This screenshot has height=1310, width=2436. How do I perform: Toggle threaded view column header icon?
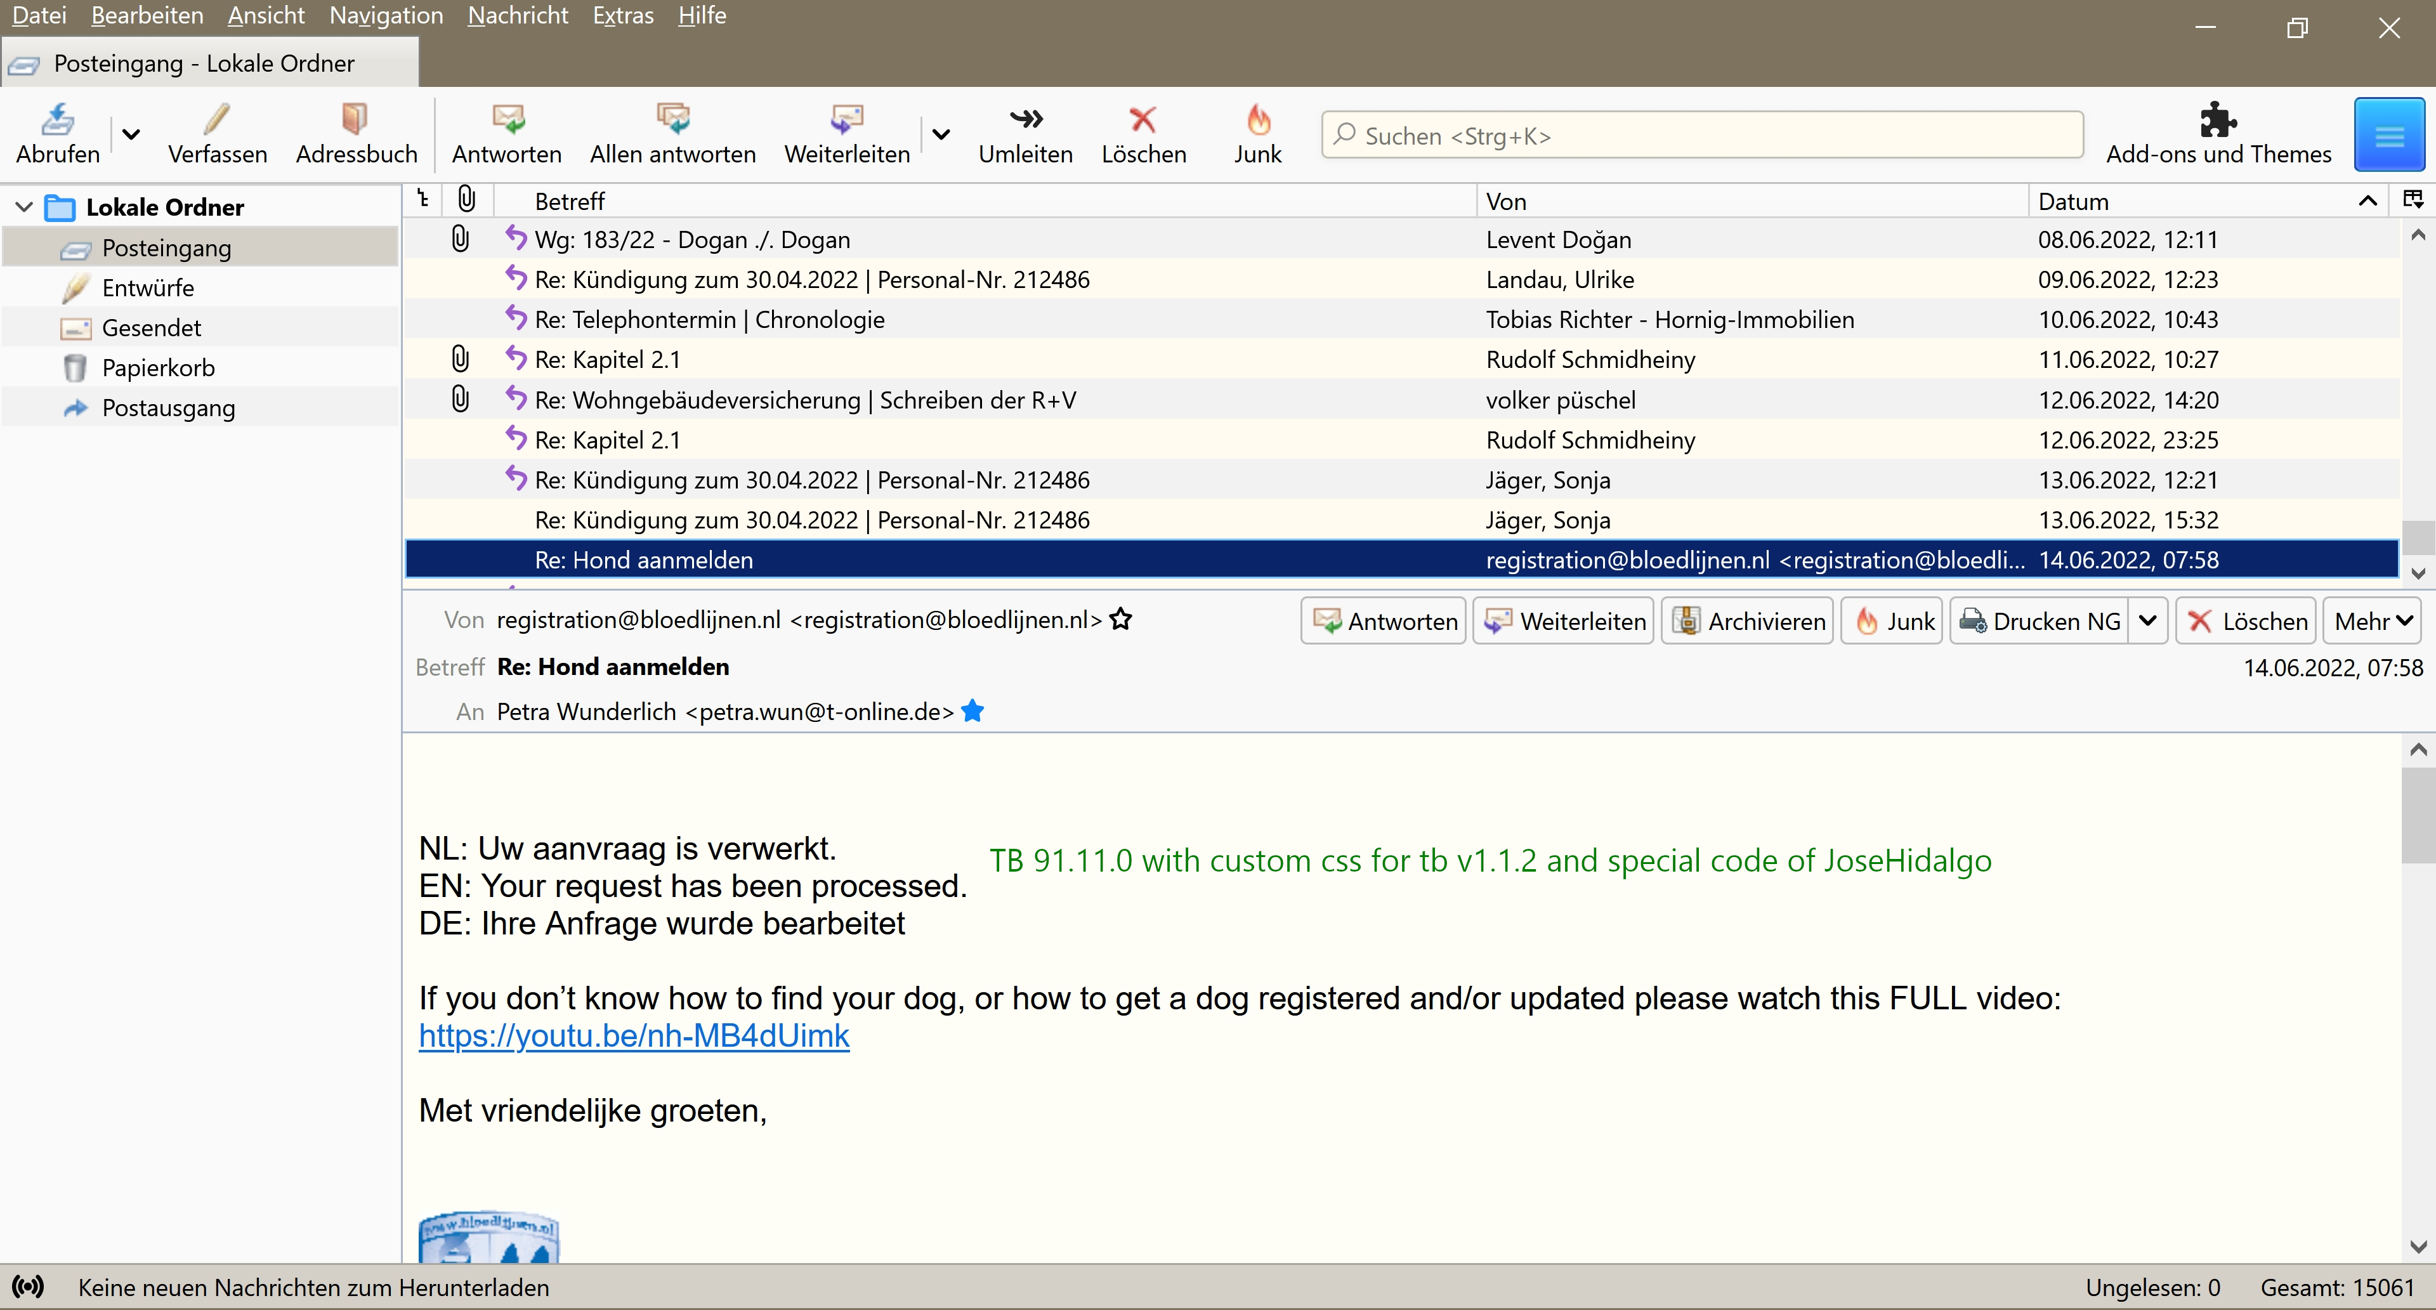coord(424,200)
